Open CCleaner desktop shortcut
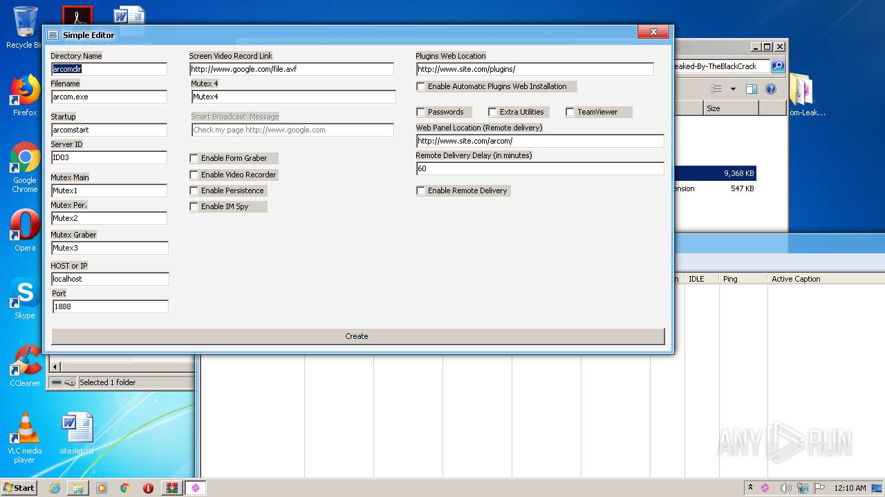Viewport: 885px width, 497px height. [x=25, y=366]
